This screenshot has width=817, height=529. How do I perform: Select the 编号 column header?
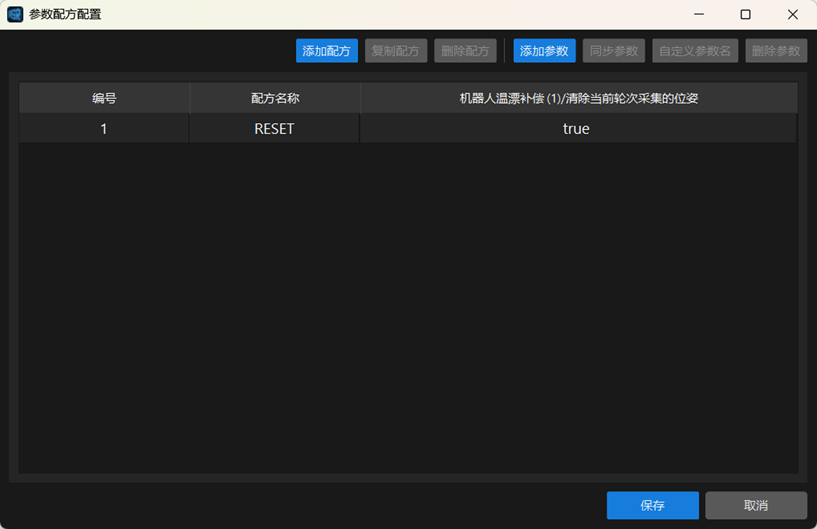[x=104, y=98]
